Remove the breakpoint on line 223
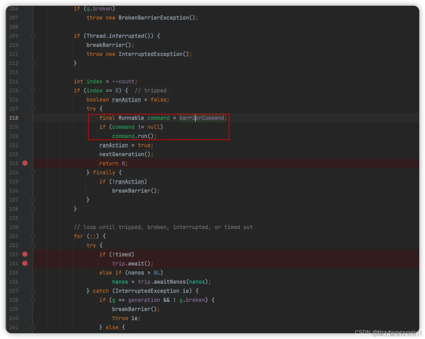The height and width of the screenshot is (339, 425). (x=25, y=163)
